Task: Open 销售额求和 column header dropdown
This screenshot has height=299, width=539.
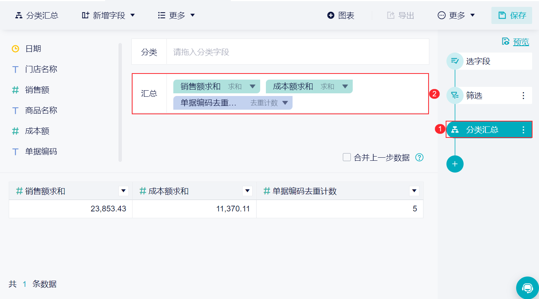Action: (123, 191)
